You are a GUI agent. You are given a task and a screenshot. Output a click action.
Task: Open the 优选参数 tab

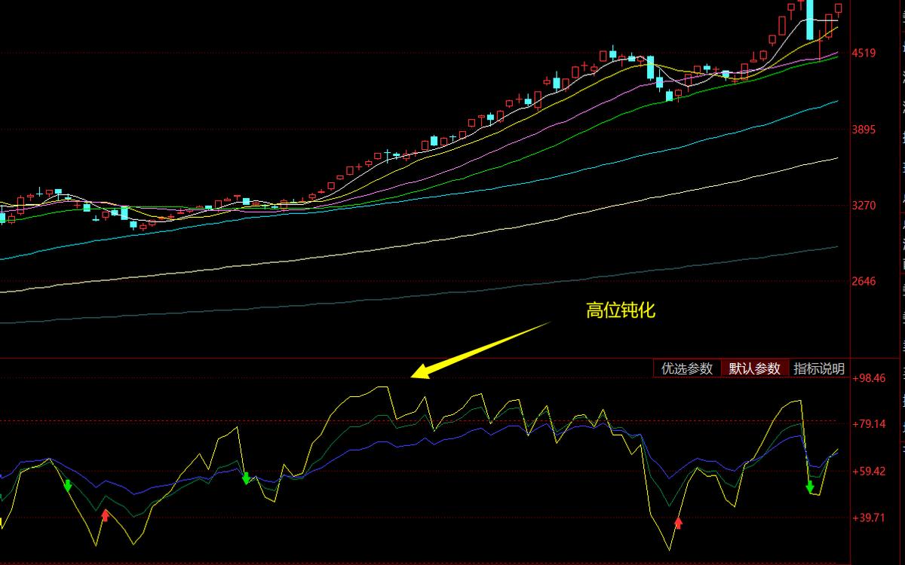[686, 368]
